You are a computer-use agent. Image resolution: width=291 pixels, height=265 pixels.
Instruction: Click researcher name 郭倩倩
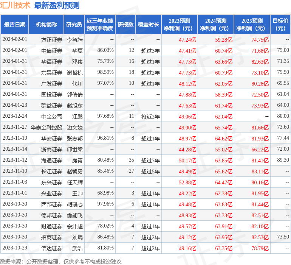coord(74,95)
